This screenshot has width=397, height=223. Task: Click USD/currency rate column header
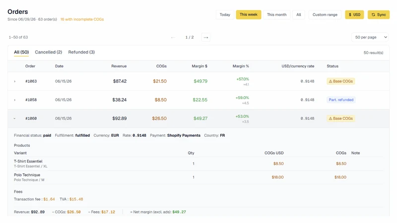point(298,66)
